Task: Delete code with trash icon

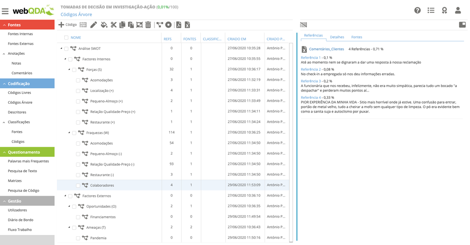Action: (x=148, y=25)
